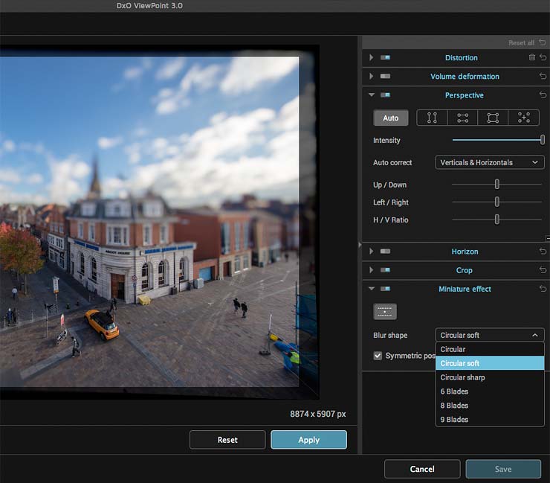The width and height of the screenshot is (550, 483).
Task: Reset the Perspective panel
Action: click(x=543, y=95)
